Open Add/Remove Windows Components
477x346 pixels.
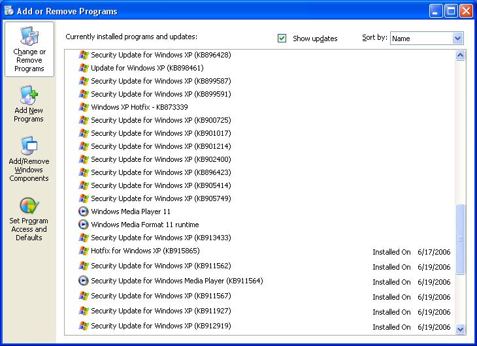(29, 159)
